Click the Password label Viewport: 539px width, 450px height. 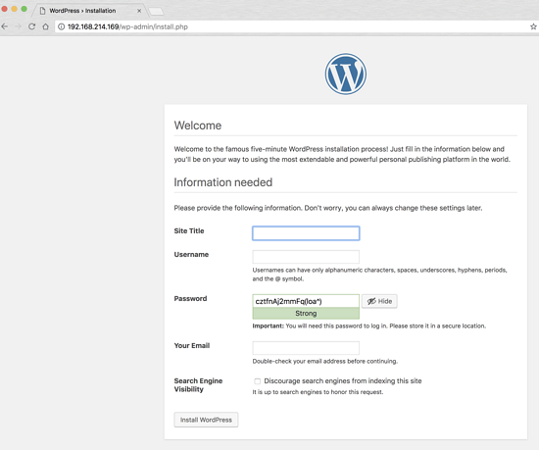pos(190,298)
